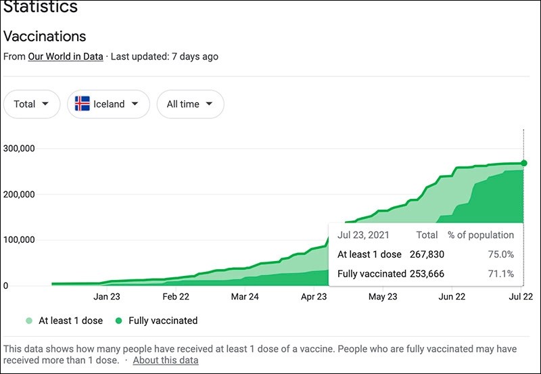Toggle the 'At least 1 dose' legend label
The image size is (541, 374).
pyautogui.click(x=70, y=321)
